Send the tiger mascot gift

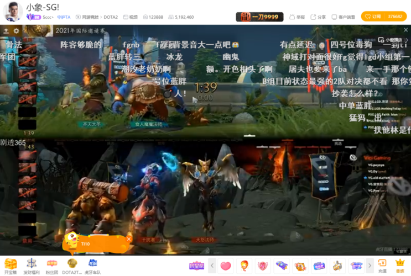click(300, 266)
